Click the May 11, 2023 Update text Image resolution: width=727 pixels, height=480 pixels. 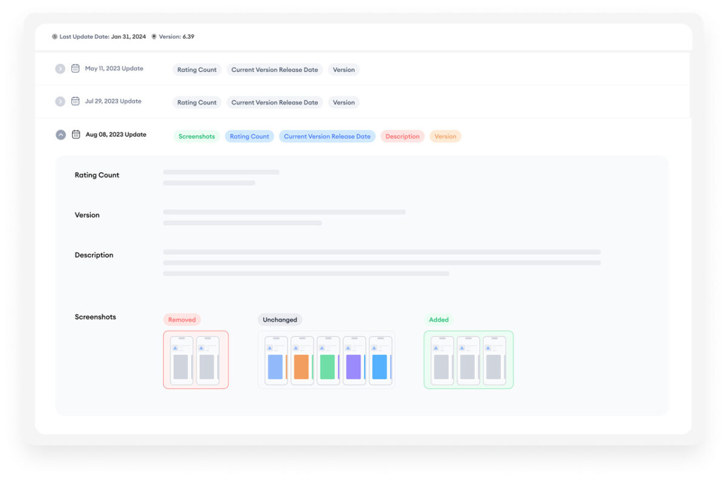point(114,68)
